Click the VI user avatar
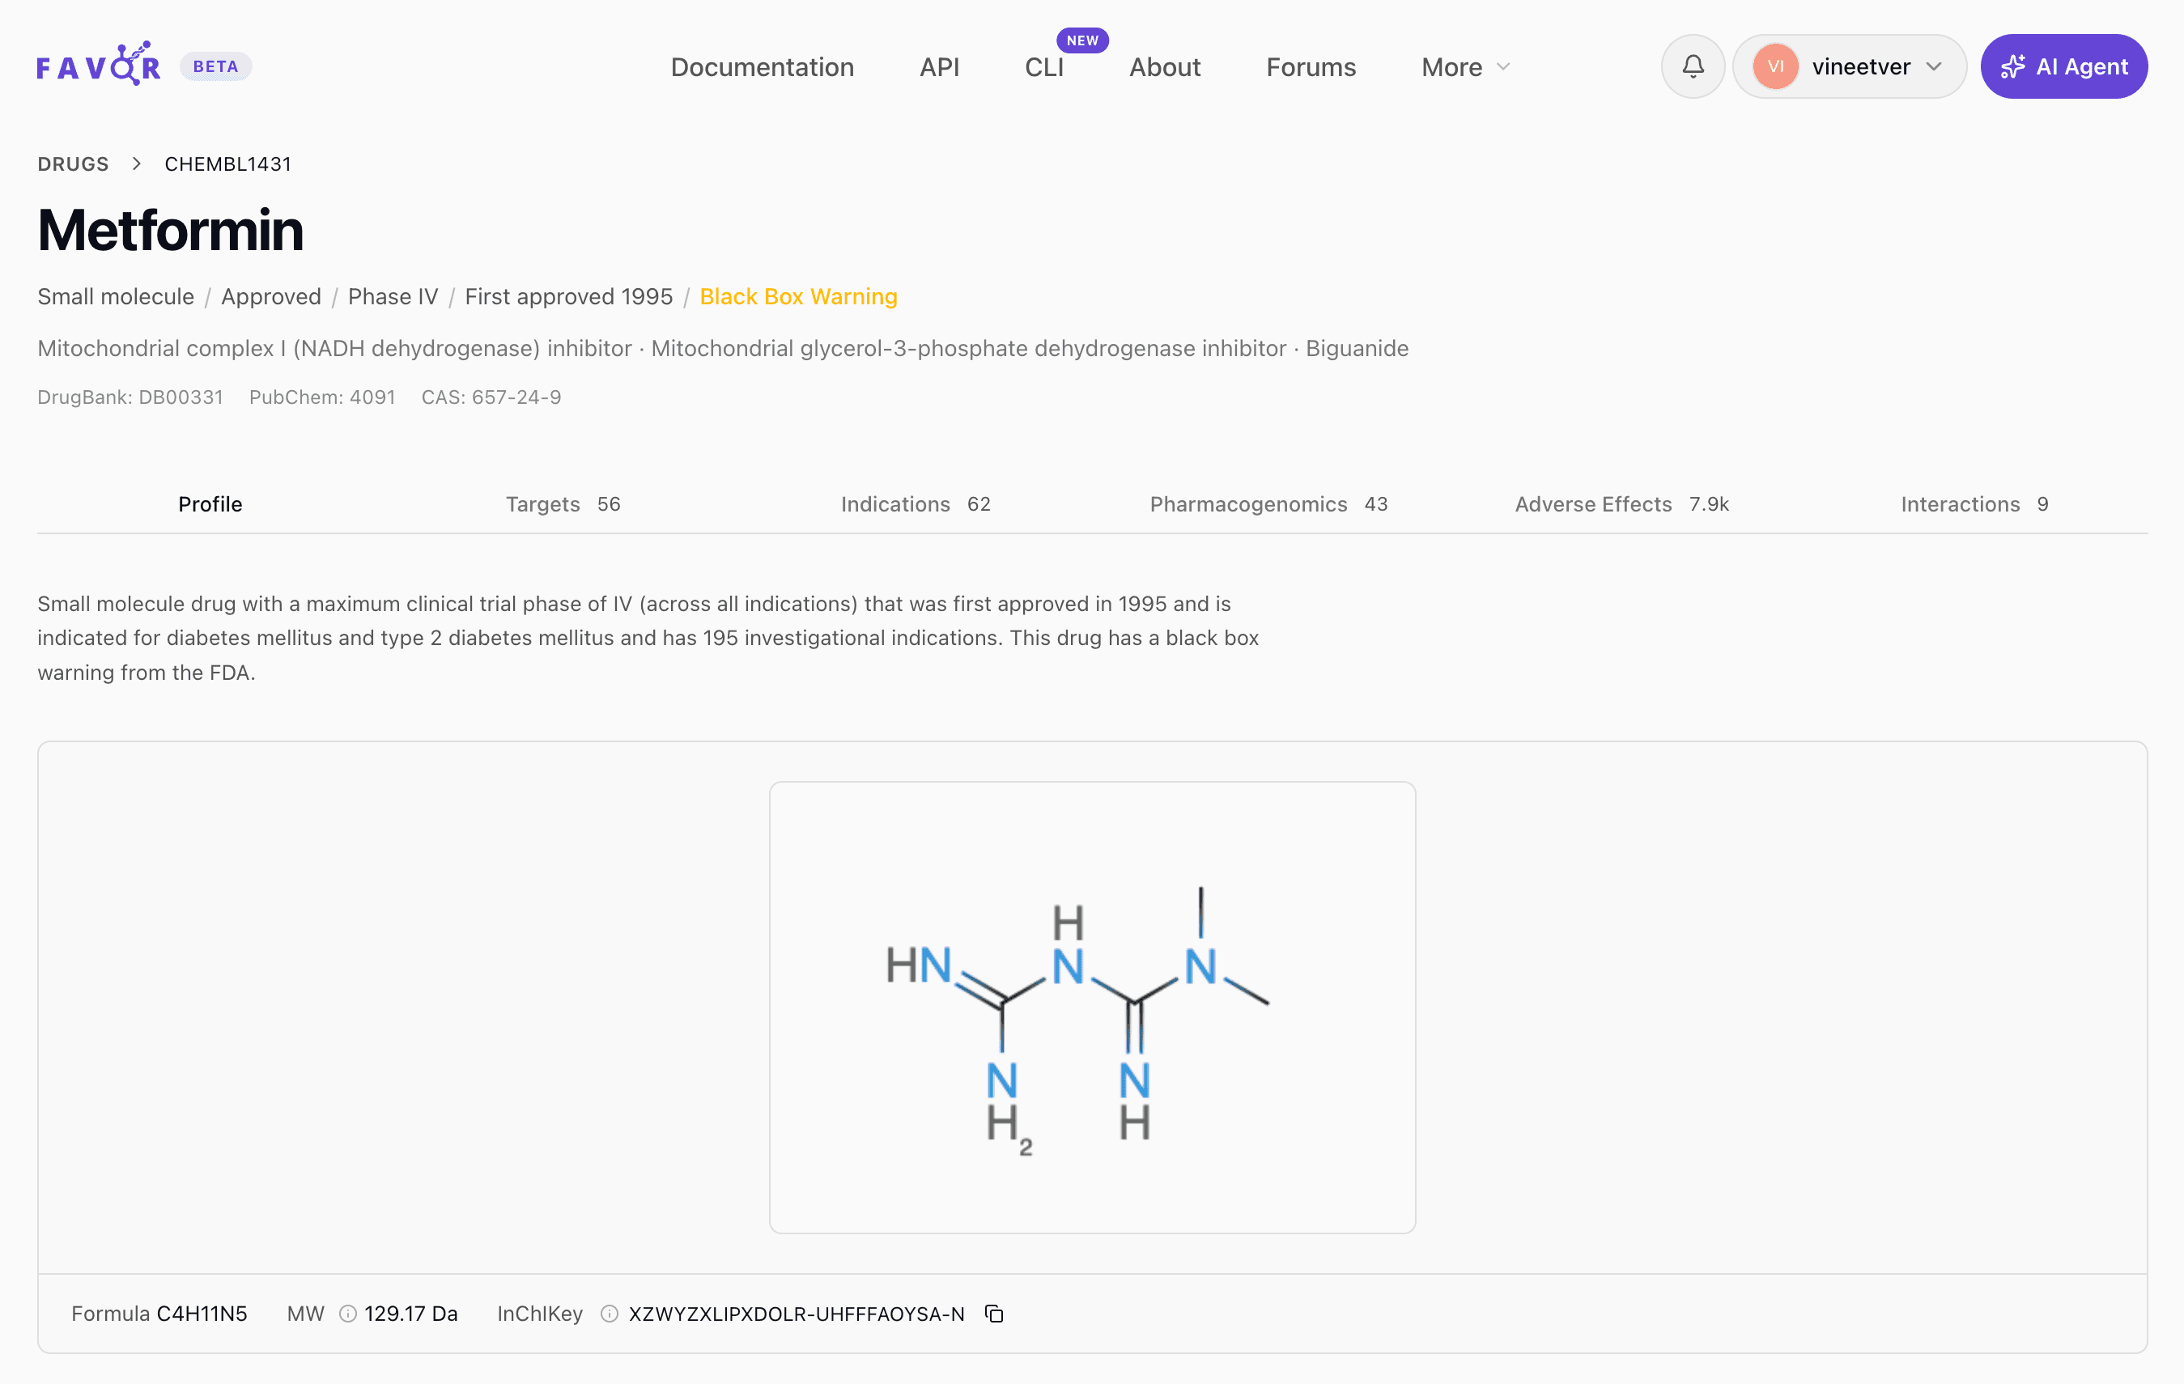Image resolution: width=2184 pixels, height=1384 pixels. [1775, 66]
